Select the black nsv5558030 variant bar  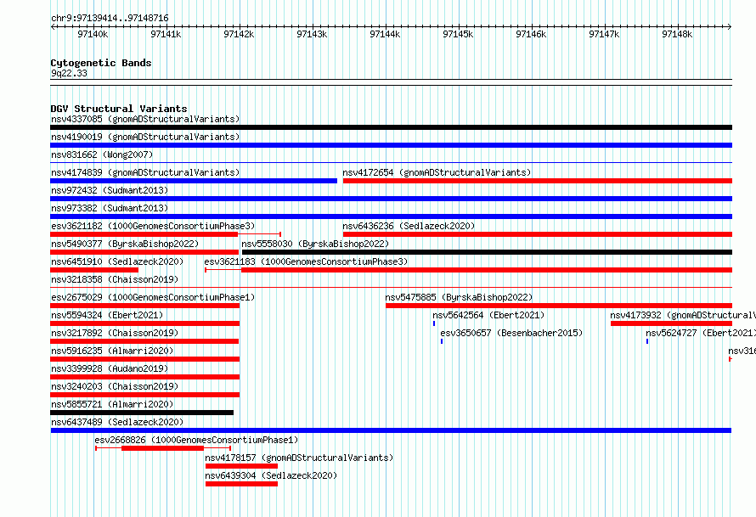pos(487,252)
